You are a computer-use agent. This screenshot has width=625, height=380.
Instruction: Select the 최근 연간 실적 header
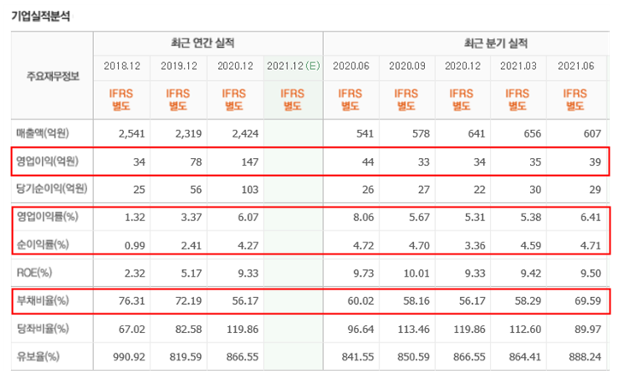203,43
